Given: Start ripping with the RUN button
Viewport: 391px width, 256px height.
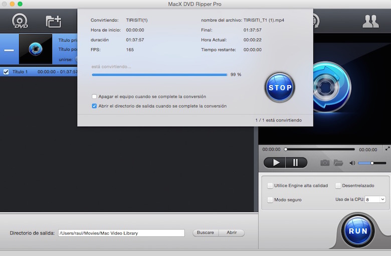Looking at the screenshot, I should [x=358, y=231].
